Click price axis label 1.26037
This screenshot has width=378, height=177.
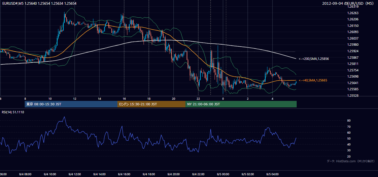[x=353, y=38]
